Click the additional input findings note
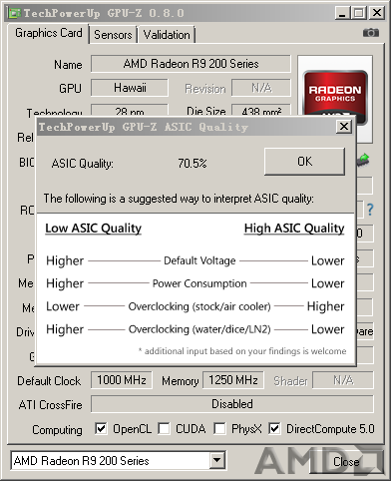Image resolution: width=391 pixels, height=481 pixels. pos(242,351)
